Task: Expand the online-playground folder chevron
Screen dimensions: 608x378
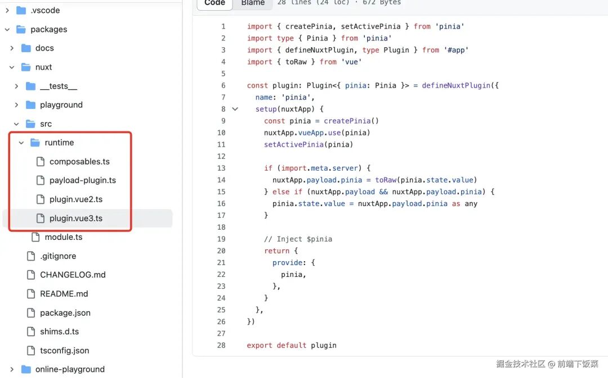Action: (12, 370)
